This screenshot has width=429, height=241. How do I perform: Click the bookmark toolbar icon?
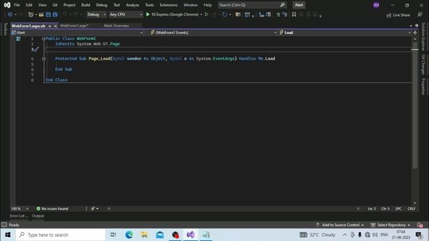click(294, 15)
